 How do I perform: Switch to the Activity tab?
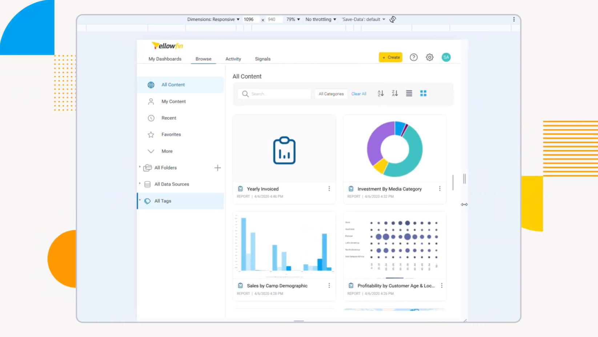(x=233, y=59)
